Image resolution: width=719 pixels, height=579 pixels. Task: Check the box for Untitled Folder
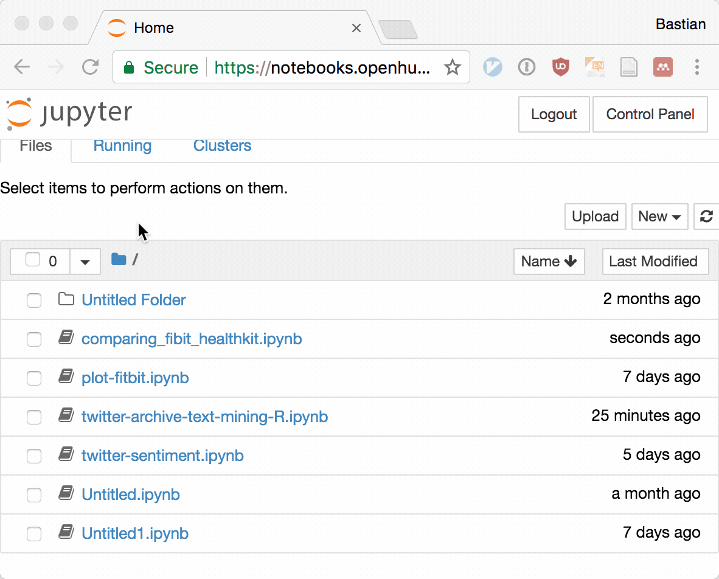34,300
